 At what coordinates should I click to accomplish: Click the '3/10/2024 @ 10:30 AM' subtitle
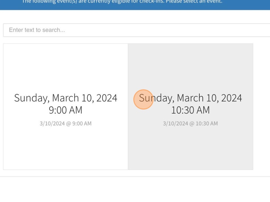click(x=190, y=123)
